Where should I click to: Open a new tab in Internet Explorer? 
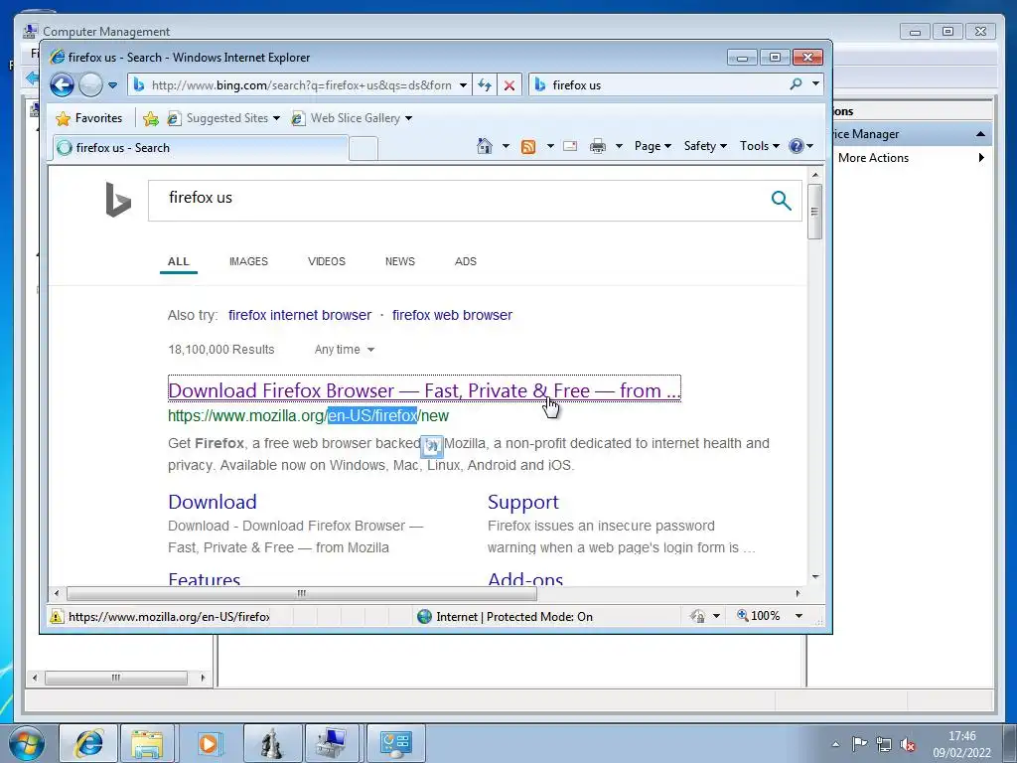coord(363,149)
